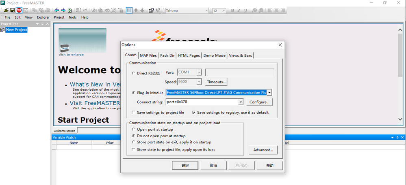
Task: Click the Italic formatting icon
Action: point(239,11)
